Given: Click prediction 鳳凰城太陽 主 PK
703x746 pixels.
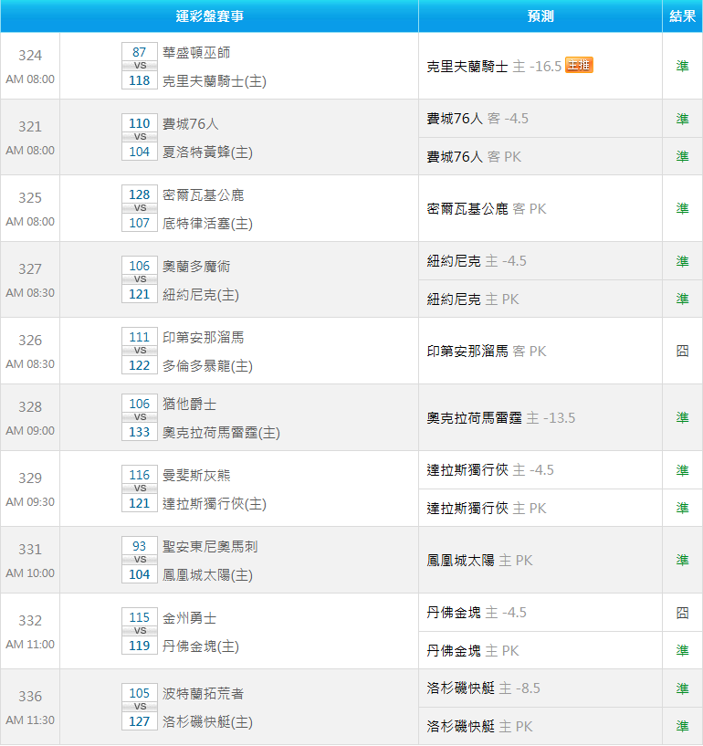Looking at the screenshot, I should click(479, 561).
